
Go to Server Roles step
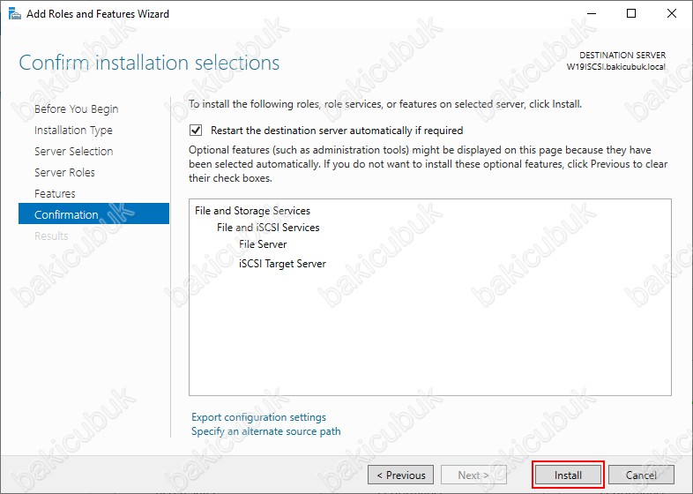click(x=64, y=173)
